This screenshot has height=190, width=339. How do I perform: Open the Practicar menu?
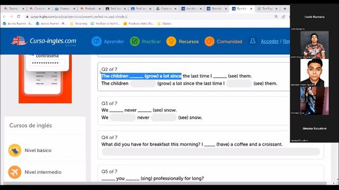pyautogui.click(x=151, y=41)
